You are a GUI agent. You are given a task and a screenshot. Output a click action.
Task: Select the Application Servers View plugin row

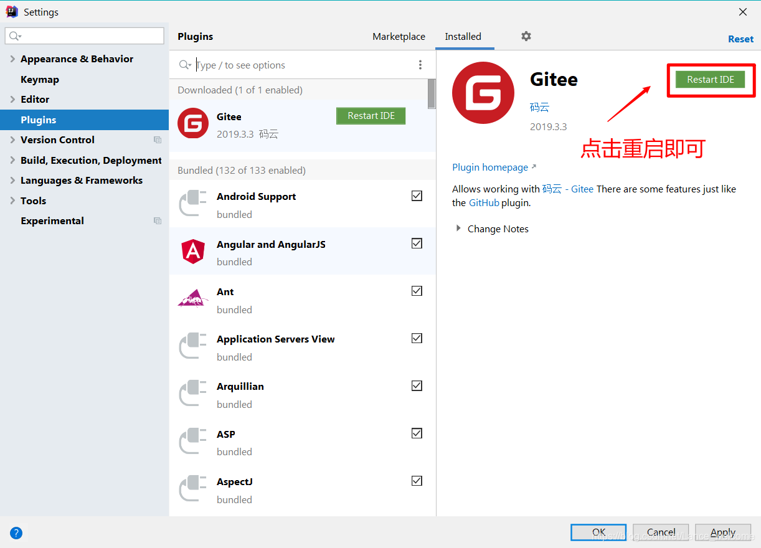(303, 347)
